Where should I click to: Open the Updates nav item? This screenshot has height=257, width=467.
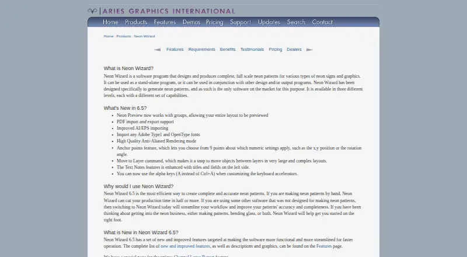coord(269,22)
